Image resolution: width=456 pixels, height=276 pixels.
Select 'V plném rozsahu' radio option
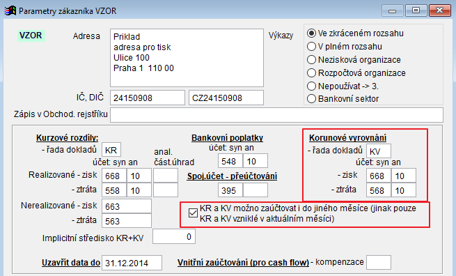tap(345, 47)
